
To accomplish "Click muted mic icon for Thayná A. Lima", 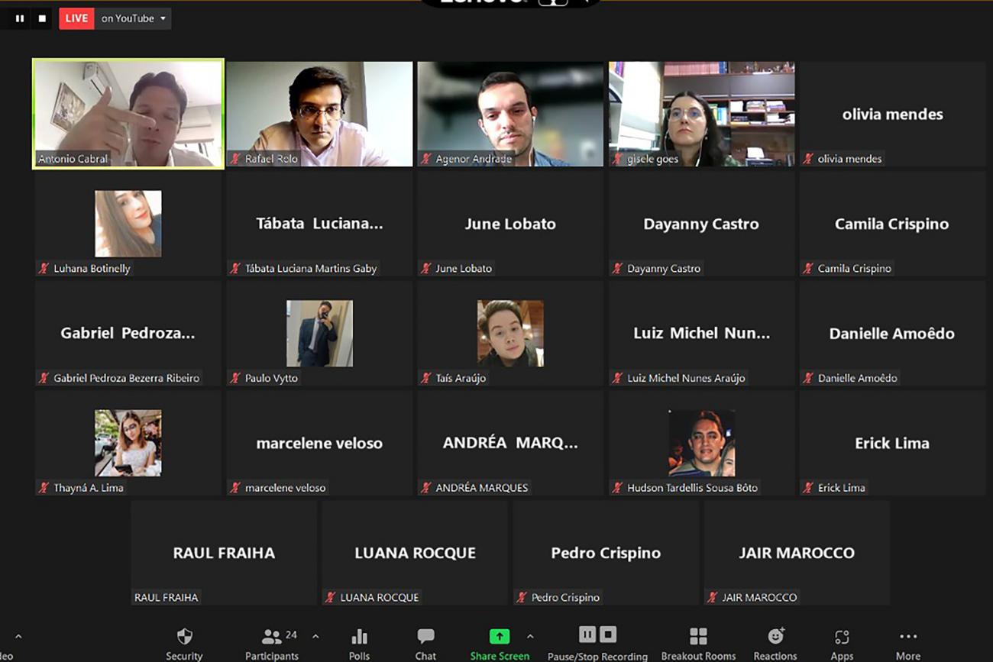I will (x=44, y=487).
